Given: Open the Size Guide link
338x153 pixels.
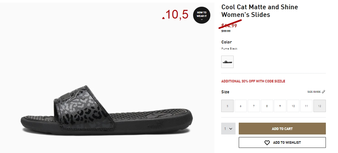Looking at the screenshot, I should pyautogui.click(x=314, y=92).
